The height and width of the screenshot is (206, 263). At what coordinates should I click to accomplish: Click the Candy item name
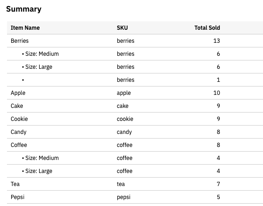[19, 132]
